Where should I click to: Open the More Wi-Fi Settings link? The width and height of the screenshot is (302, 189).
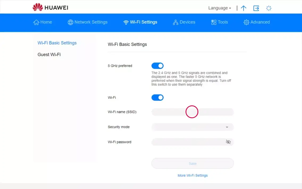pos(192,175)
